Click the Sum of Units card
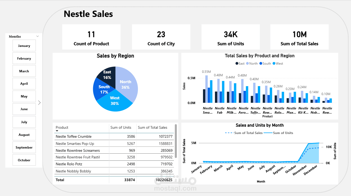This screenshot has height=196, width=351. pos(231,37)
